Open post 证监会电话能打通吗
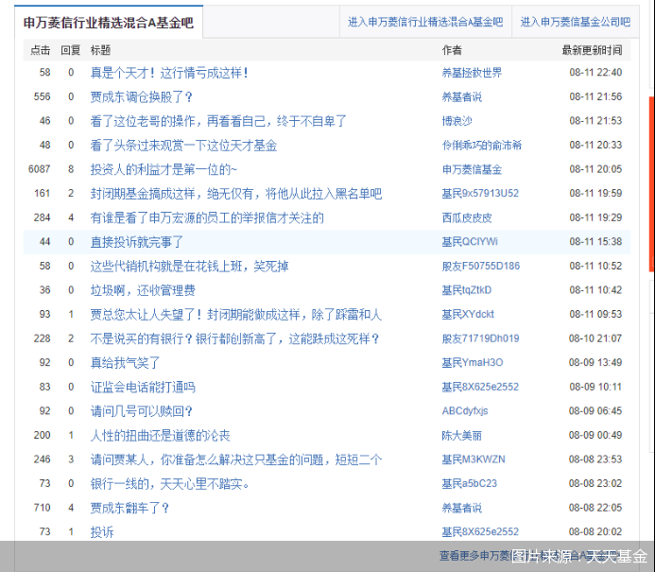The height and width of the screenshot is (572, 655). (143, 388)
